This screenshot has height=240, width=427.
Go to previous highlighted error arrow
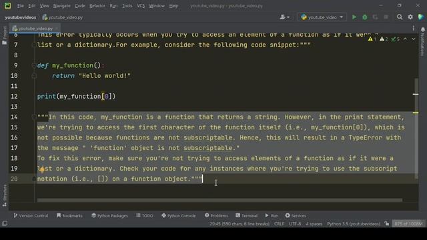(405, 39)
